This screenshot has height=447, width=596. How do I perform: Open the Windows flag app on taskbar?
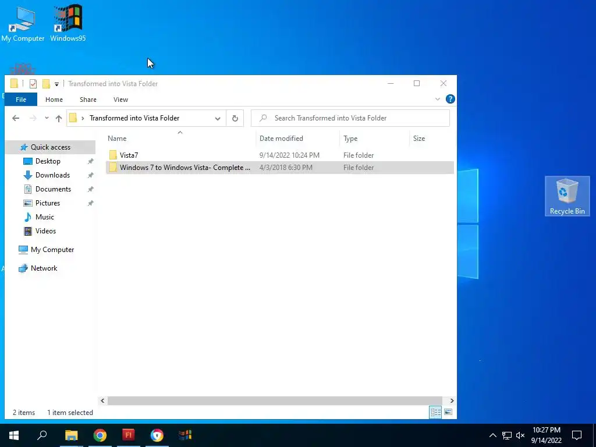[185, 435]
